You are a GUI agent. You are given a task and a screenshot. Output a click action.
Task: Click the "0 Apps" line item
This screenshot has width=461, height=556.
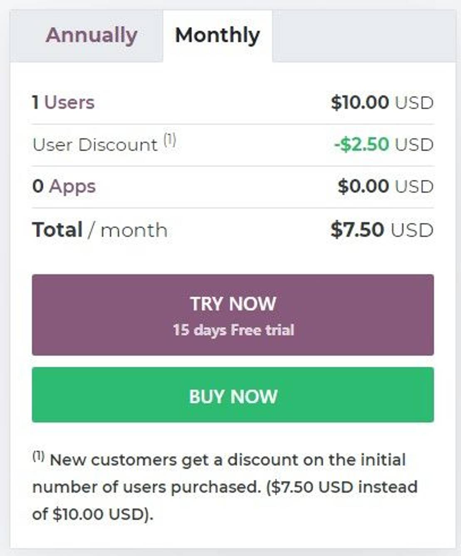click(x=63, y=186)
